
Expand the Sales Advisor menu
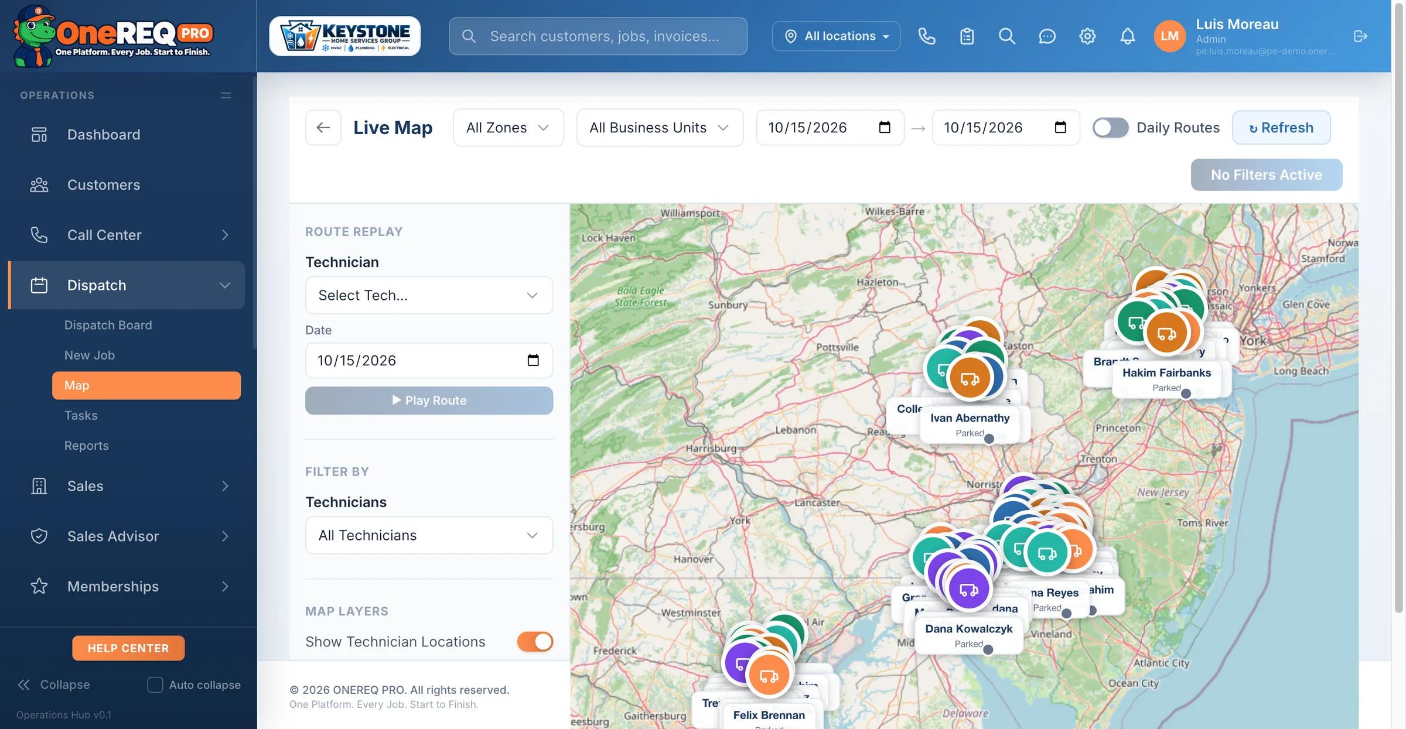pos(127,536)
